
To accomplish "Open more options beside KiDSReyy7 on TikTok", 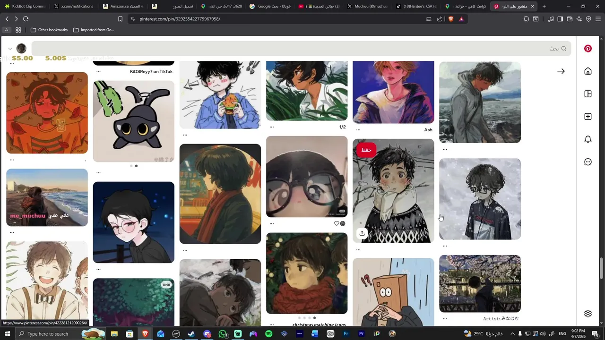I will (x=98, y=72).
